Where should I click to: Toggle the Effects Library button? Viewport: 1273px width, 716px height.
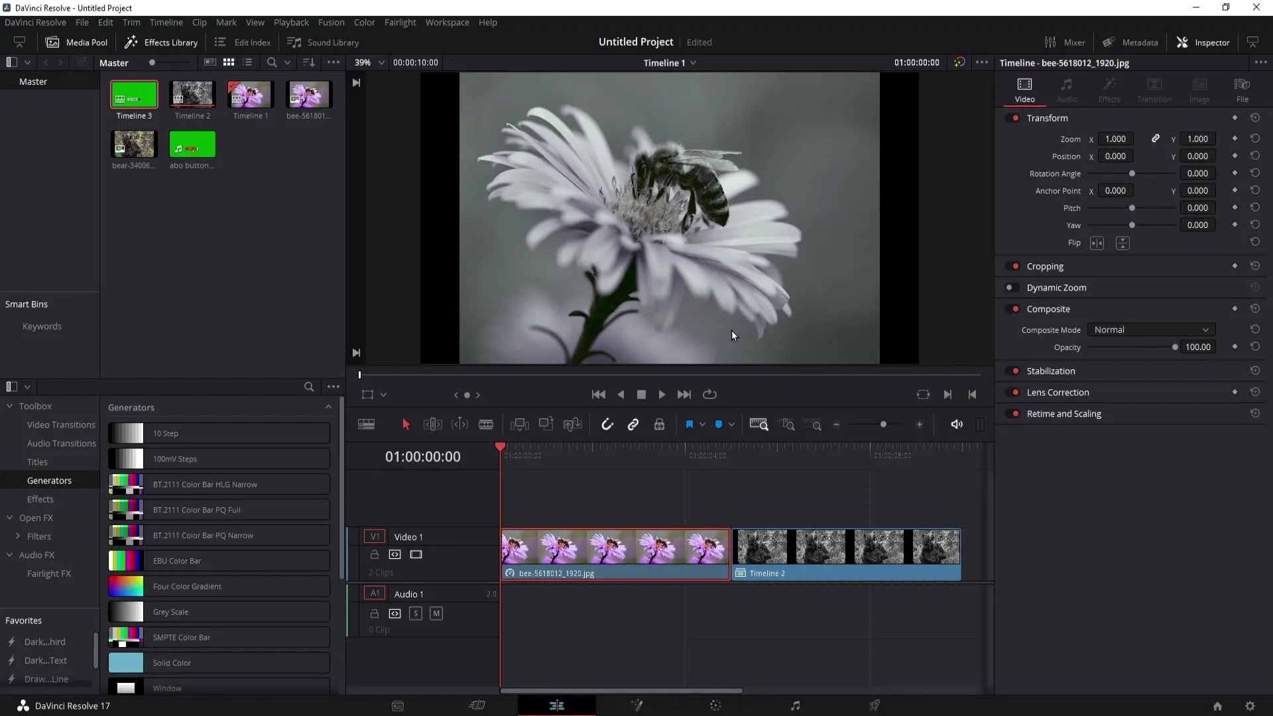(162, 42)
